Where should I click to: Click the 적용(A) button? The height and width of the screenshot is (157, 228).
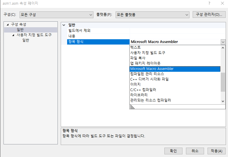pos(217,151)
